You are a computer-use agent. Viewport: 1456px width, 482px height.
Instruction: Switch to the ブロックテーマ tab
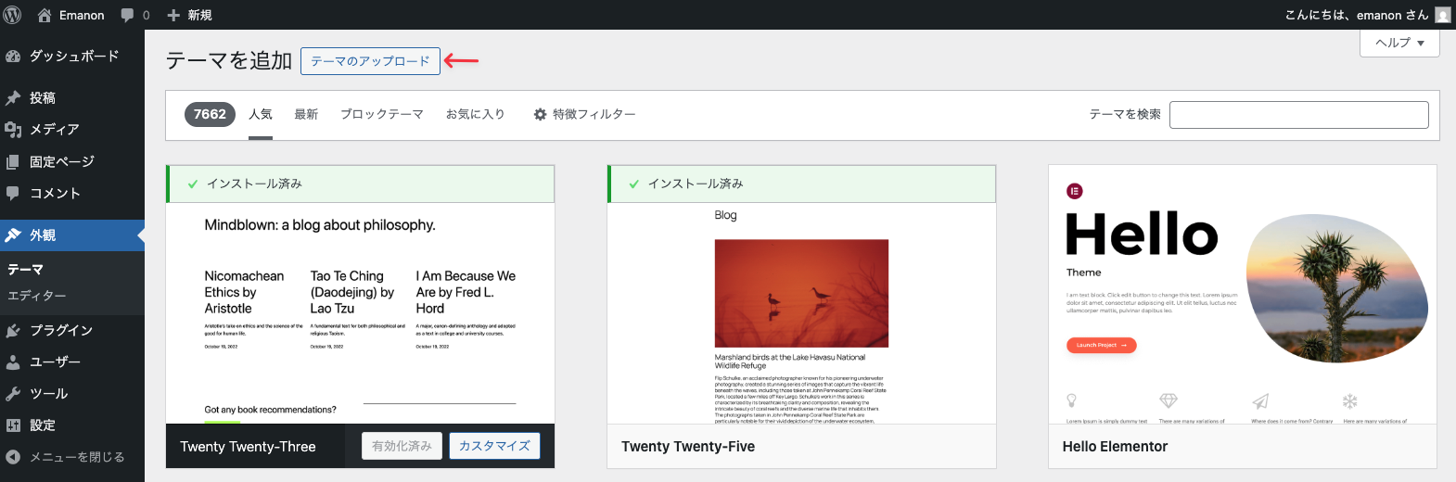381,114
